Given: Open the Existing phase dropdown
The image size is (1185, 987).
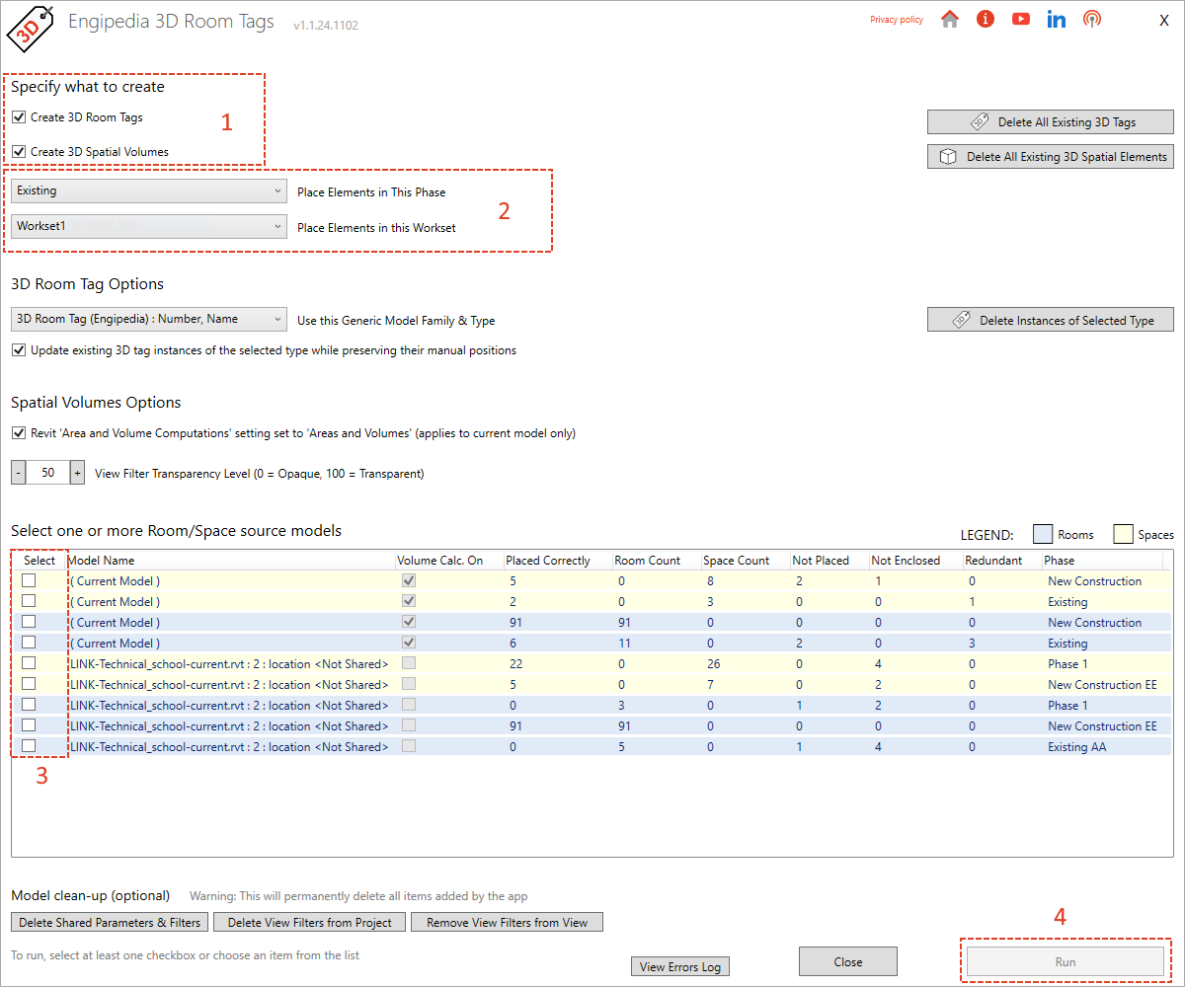Looking at the screenshot, I should [x=149, y=190].
